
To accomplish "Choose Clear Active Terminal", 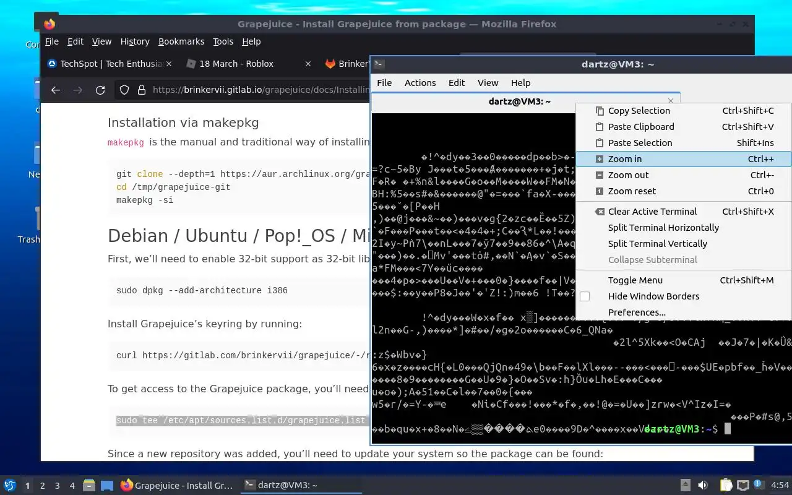I will click(684, 212).
